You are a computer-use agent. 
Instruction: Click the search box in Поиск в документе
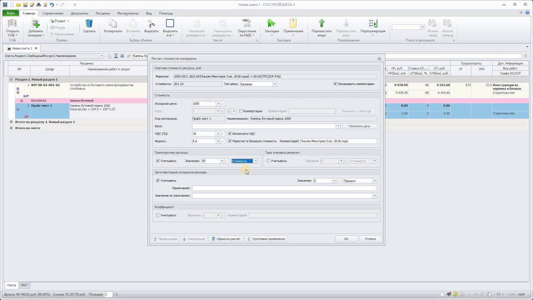coord(406,27)
